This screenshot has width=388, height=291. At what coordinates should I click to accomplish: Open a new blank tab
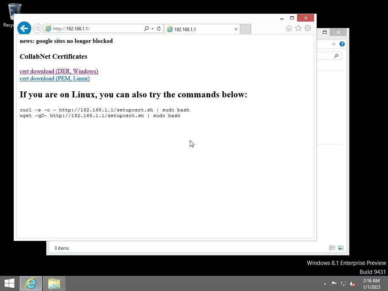tap(246, 29)
